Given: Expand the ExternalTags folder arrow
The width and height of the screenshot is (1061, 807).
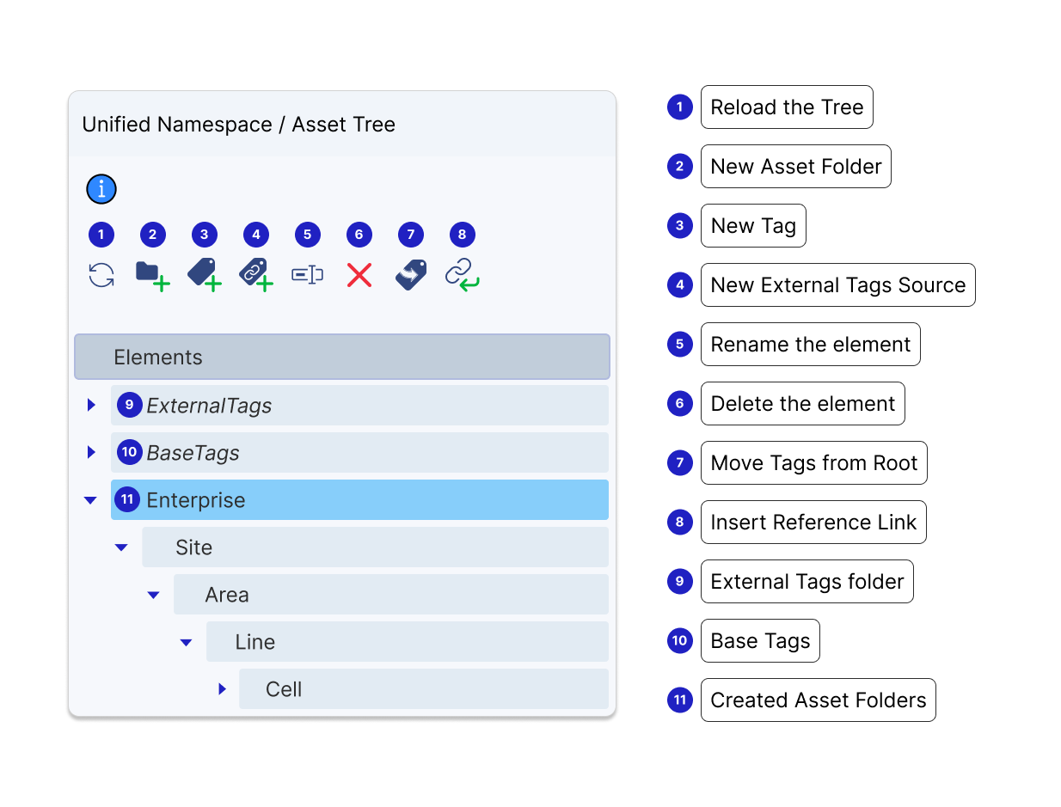Looking at the screenshot, I should (91, 405).
